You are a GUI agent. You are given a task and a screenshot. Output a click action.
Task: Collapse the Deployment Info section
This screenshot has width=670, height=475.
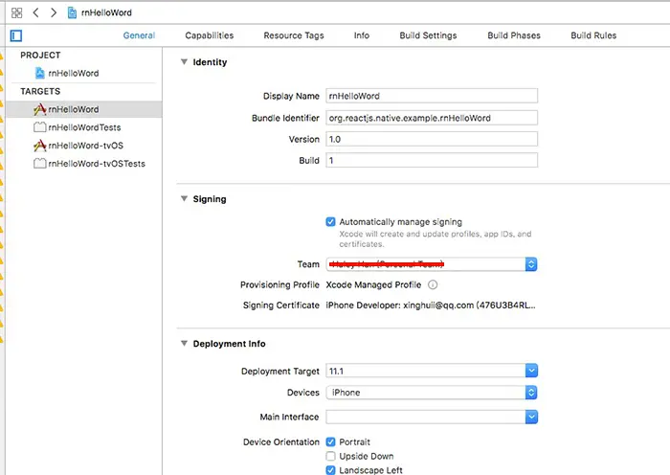click(184, 343)
